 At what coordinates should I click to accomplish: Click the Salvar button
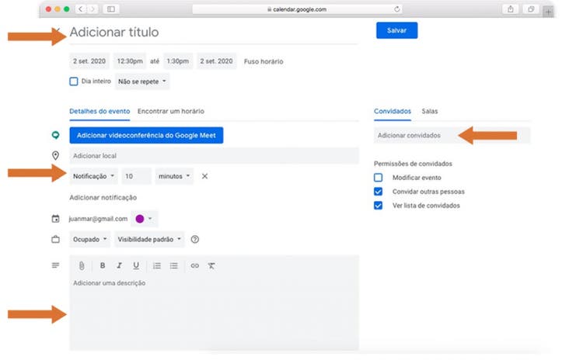coord(396,30)
